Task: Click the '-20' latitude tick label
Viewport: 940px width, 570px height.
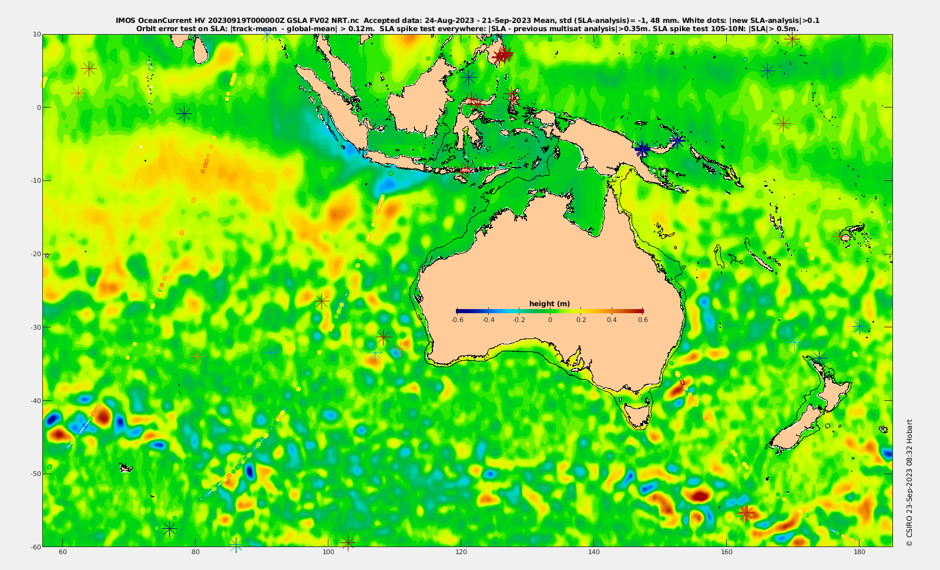Action: coord(35,254)
